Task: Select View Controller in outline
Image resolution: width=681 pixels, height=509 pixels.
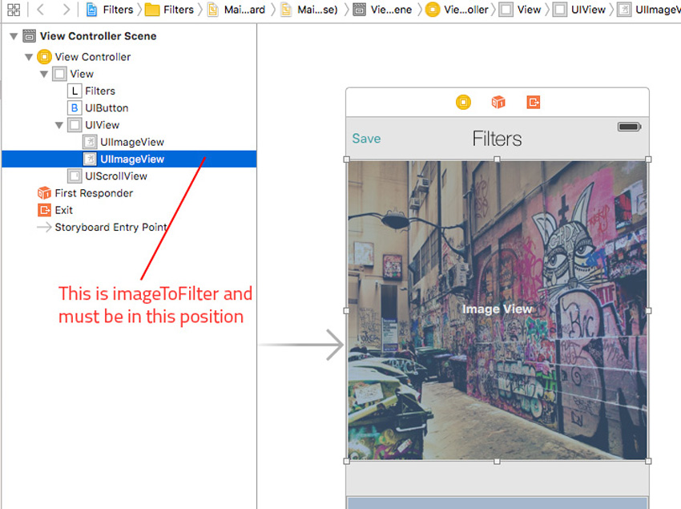Action: (129, 57)
